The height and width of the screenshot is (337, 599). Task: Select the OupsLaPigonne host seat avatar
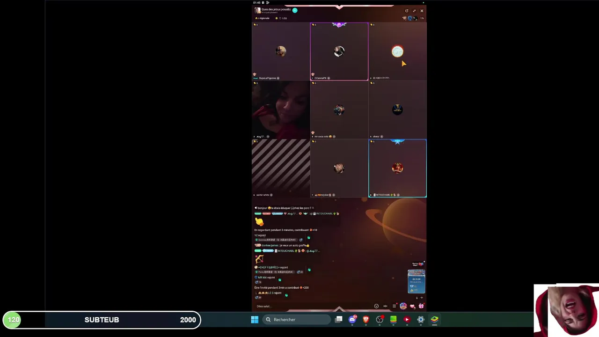tap(281, 51)
